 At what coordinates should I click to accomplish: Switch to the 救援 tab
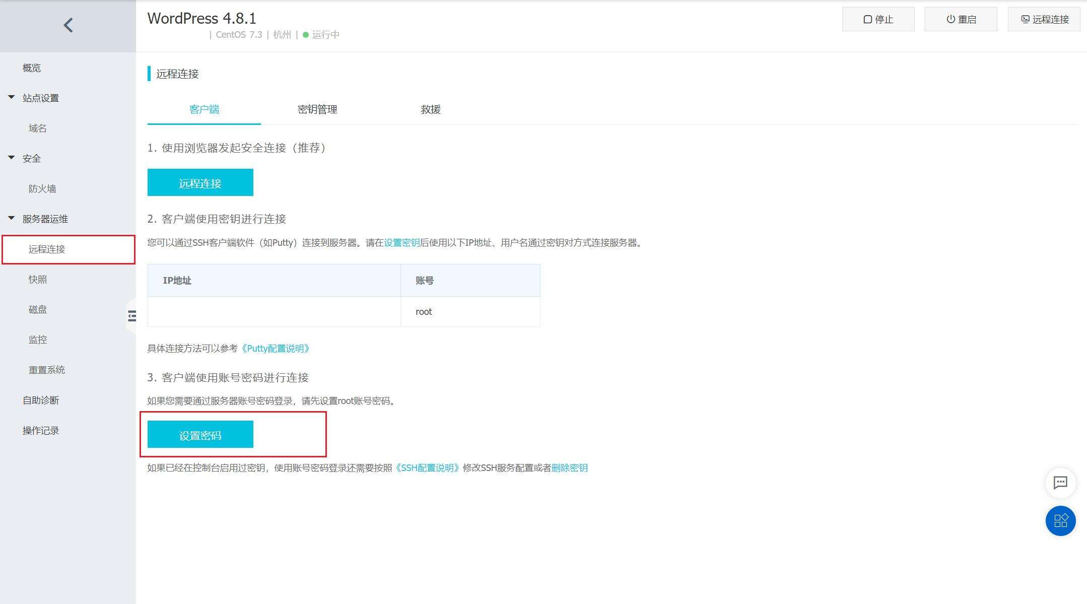[x=431, y=109]
